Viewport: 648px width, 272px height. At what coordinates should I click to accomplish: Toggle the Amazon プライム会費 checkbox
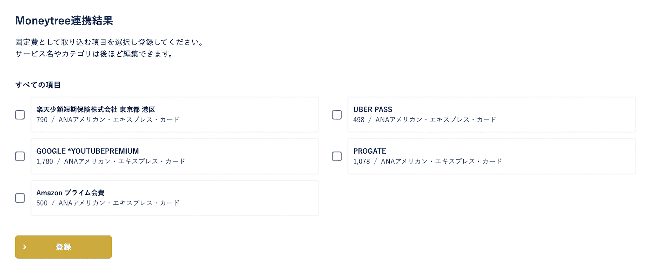coord(20,198)
